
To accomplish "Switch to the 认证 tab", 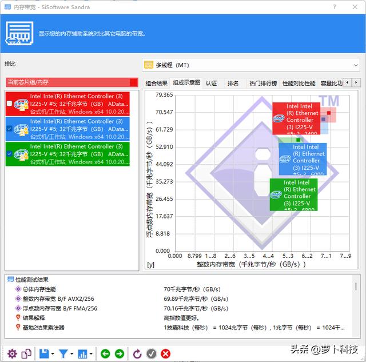I will pos(212,83).
